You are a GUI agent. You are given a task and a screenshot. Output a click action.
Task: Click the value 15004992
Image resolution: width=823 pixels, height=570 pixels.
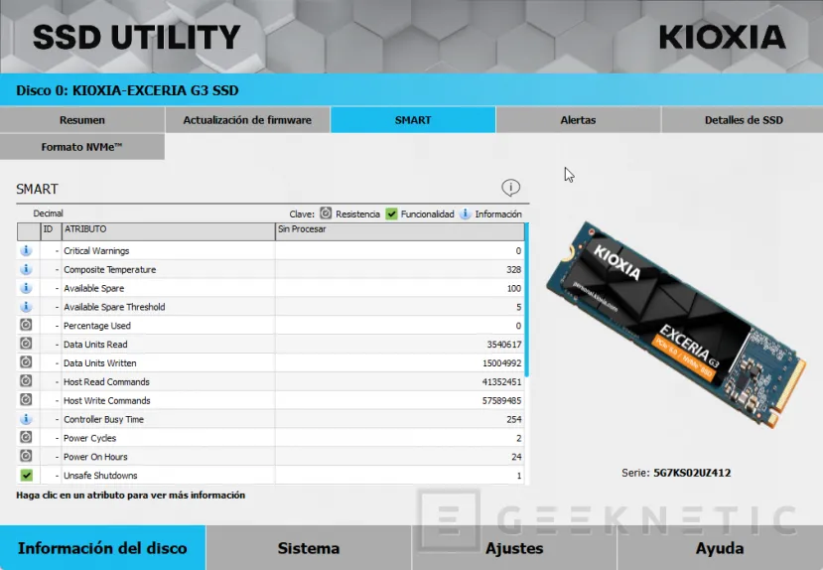click(x=501, y=363)
